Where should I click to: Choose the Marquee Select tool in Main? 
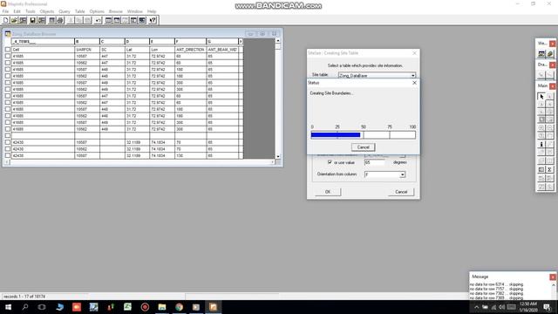[549, 97]
